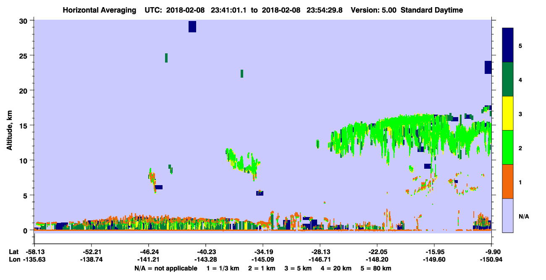Click the navy blue colorbar segment labeled 5
This screenshot has width=546, height=280.
coord(508,45)
